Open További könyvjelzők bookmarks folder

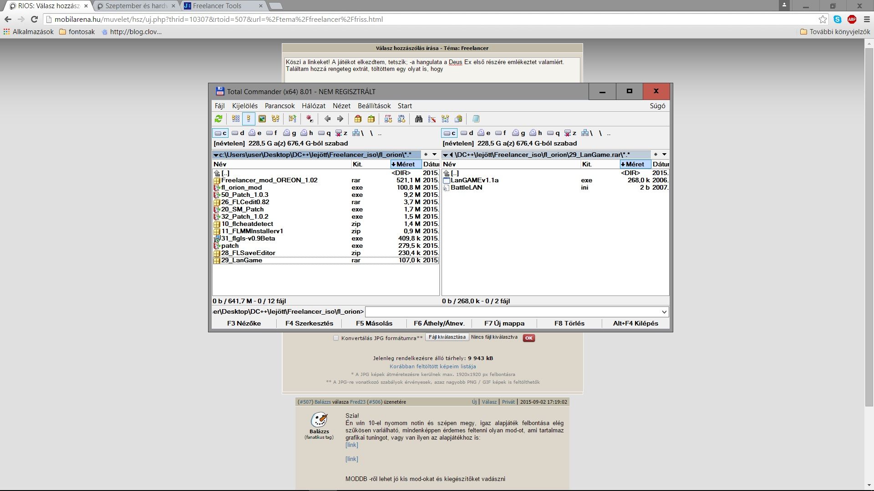[x=835, y=32]
